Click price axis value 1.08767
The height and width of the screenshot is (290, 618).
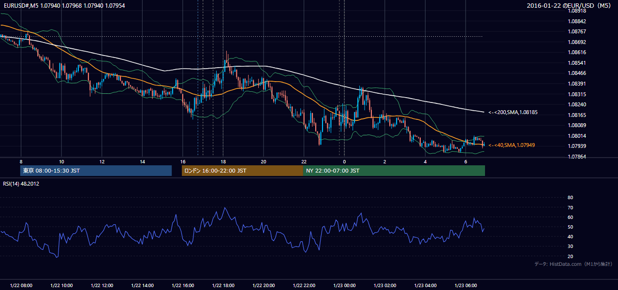[576, 31]
